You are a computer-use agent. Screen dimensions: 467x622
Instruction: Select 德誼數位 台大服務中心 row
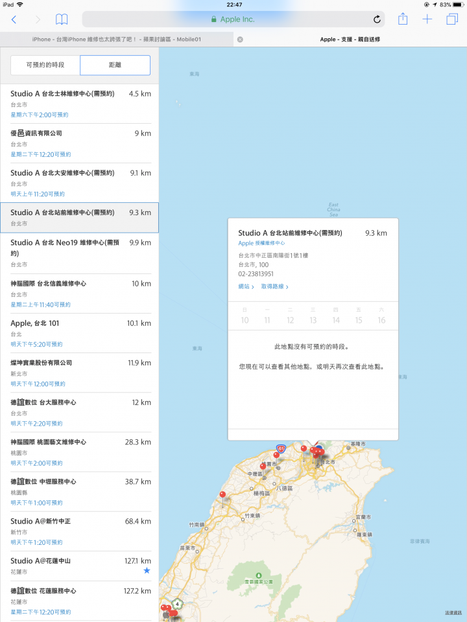coord(79,413)
